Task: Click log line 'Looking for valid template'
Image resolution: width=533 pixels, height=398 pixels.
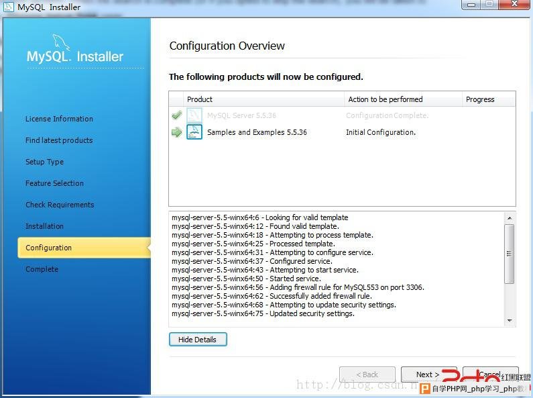Action: (260, 217)
